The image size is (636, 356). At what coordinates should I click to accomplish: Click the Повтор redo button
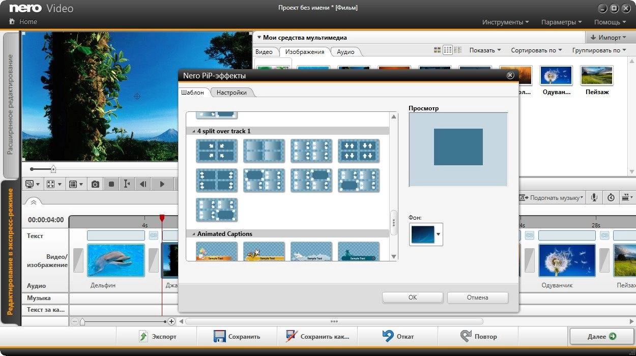point(478,336)
